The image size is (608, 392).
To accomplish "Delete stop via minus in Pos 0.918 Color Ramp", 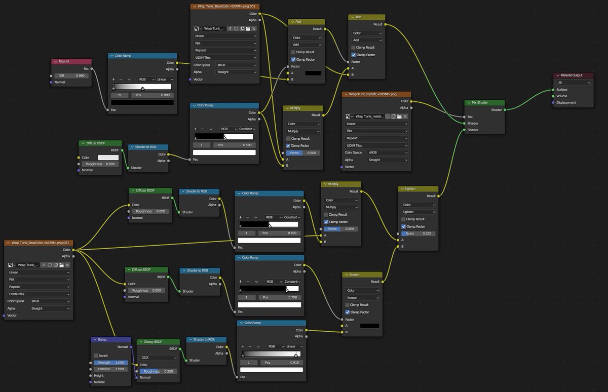I will pyautogui.click(x=250, y=346).
